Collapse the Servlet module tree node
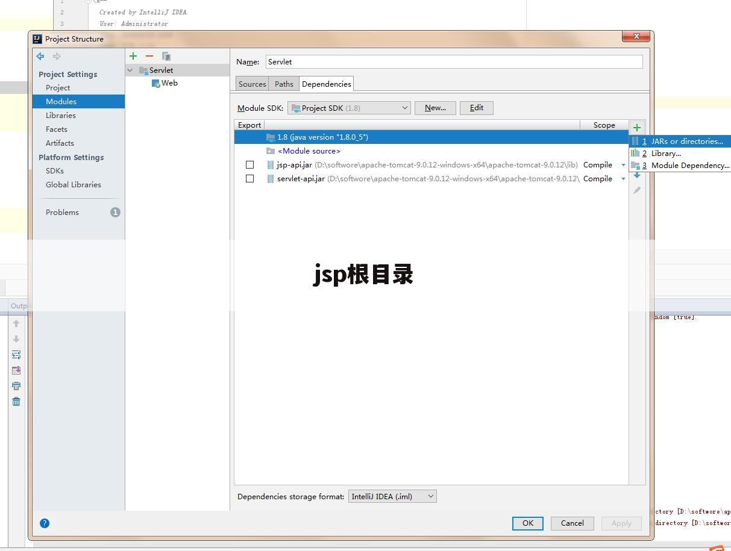This screenshot has width=731, height=551. pos(130,70)
